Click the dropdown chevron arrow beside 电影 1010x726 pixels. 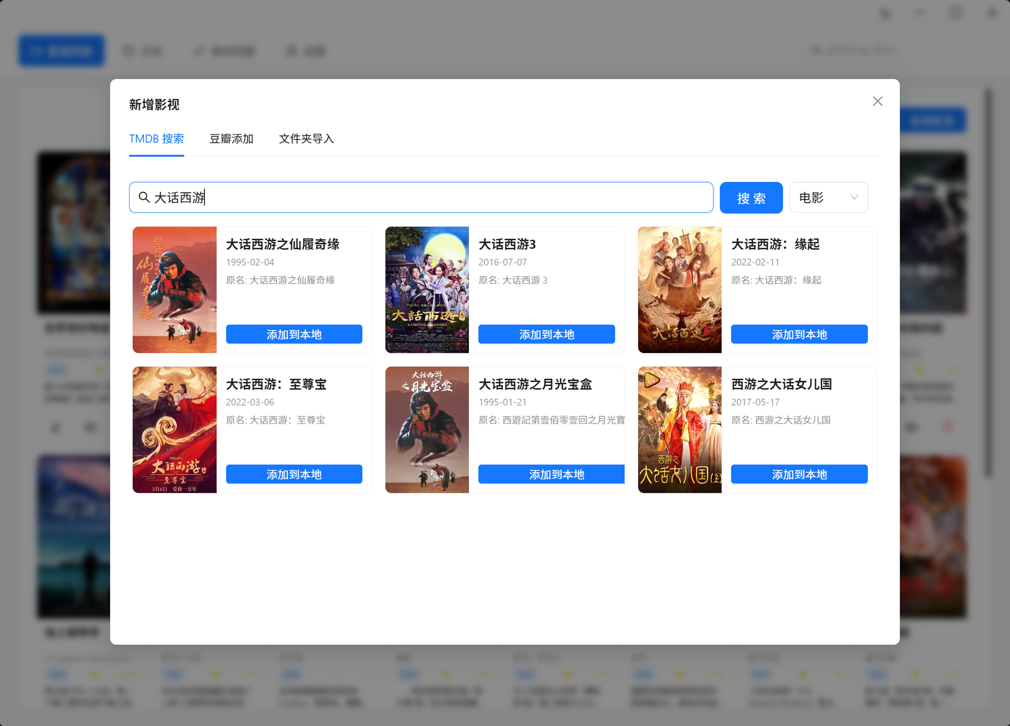point(854,197)
